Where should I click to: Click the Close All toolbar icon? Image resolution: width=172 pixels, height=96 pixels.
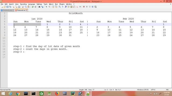pyautogui.click(x=16, y=7)
